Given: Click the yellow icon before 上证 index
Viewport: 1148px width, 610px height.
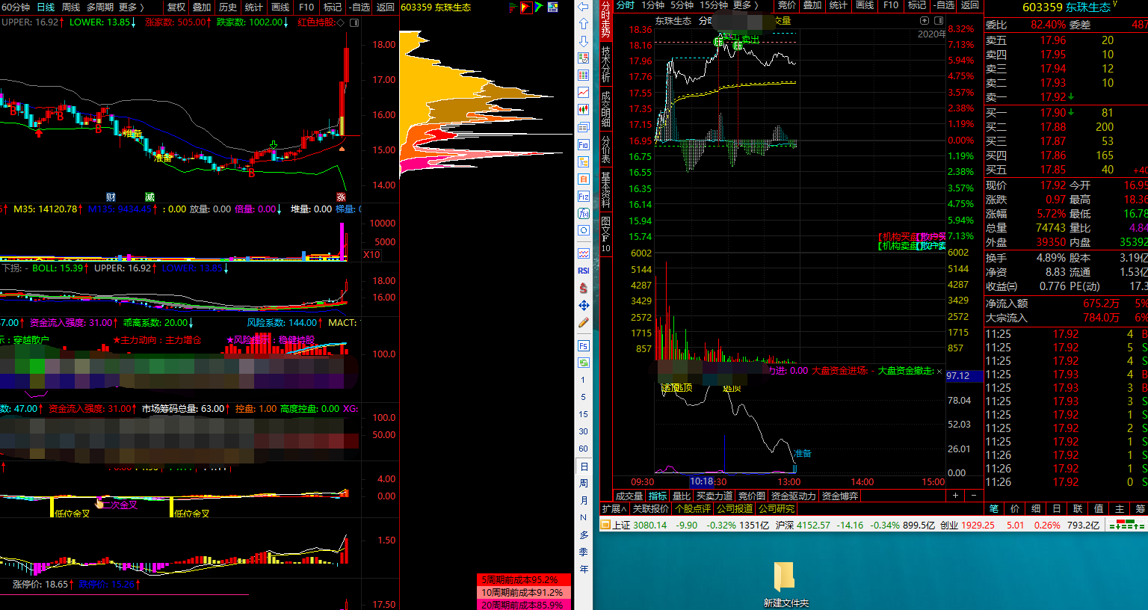Looking at the screenshot, I should (605, 525).
